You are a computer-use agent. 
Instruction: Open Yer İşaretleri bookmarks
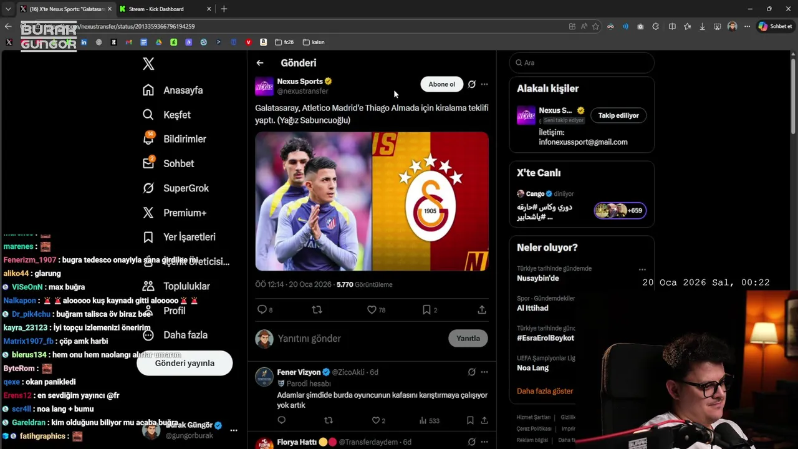click(x=179, y=237)
